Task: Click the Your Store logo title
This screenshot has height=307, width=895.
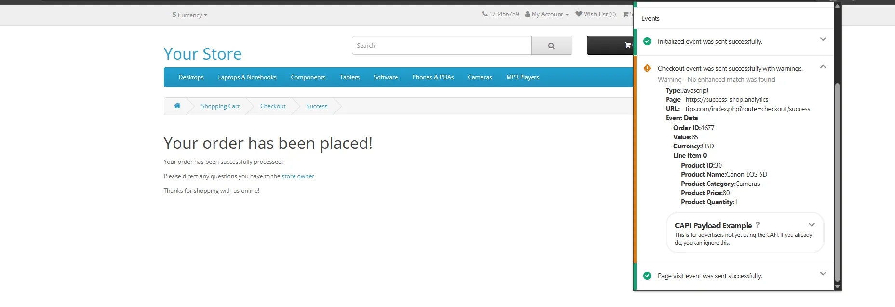Action: click(x=202, y=54)
